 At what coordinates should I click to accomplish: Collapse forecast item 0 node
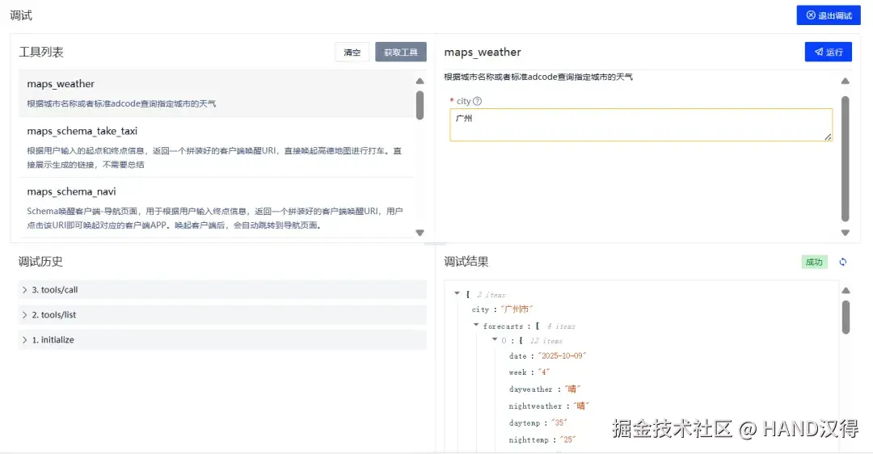pyautogui.click(x=495, y=339)
